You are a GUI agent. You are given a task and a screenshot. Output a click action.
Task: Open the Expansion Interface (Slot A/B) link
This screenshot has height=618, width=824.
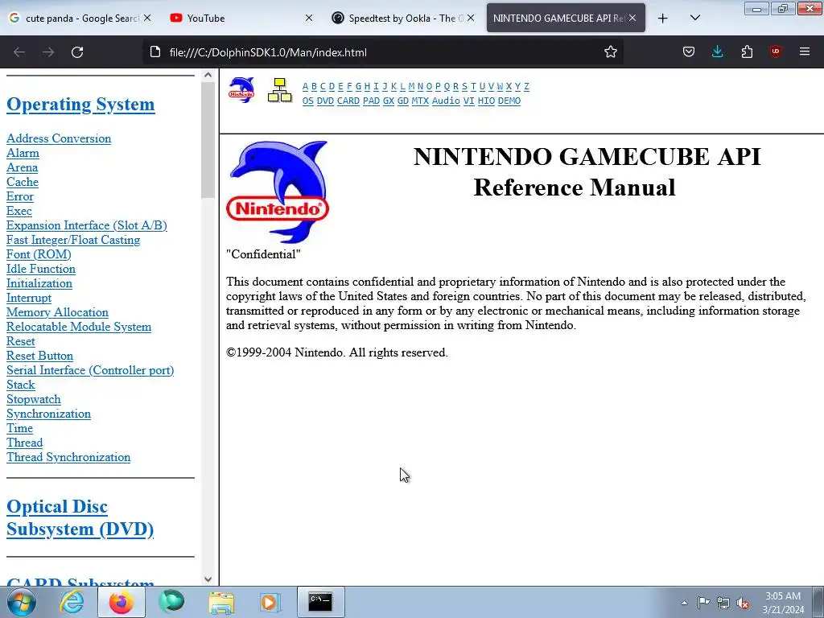tap(87, 225)
